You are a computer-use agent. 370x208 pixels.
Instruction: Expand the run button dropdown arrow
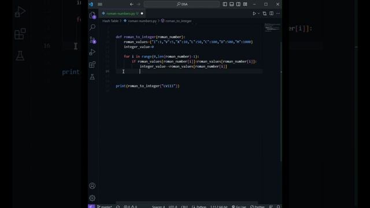point(258,13)
